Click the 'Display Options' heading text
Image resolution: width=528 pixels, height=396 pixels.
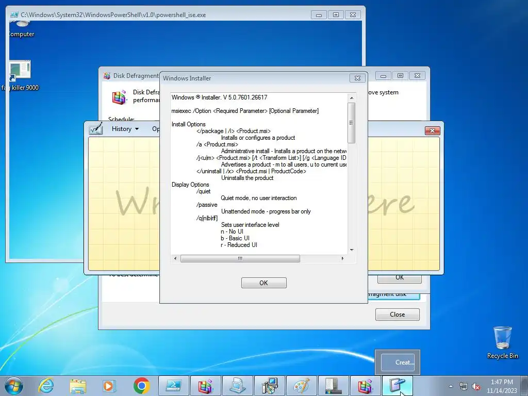pos(190,185)
